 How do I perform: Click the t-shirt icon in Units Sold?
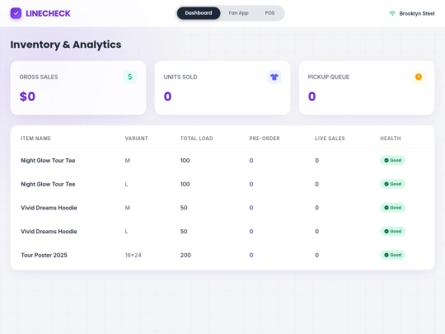[274, 77]
